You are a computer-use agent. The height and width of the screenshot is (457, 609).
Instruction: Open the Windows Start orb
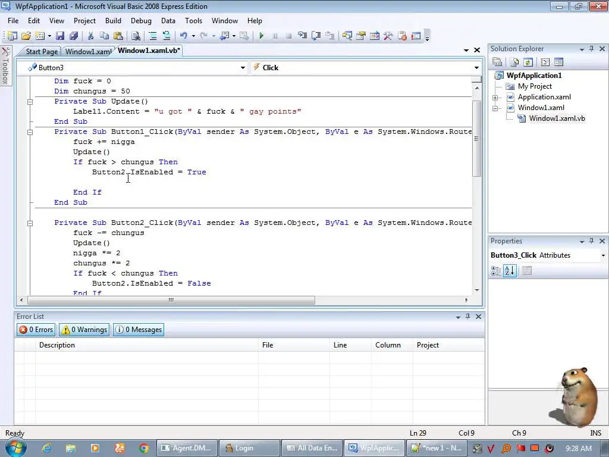click(x=16, y=448)
